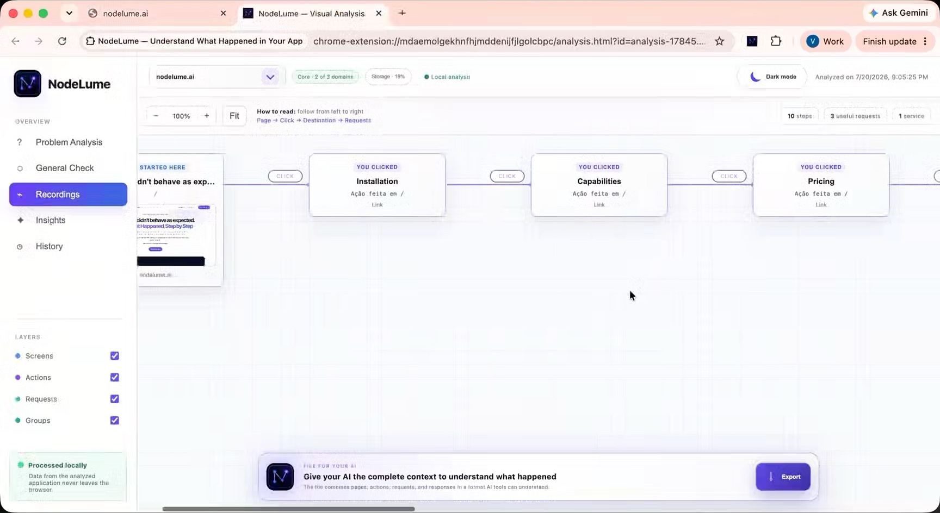This screenshot has height=513, width=940.
Task: Click the horizontal scrollbar at the bottom
Action: 288,509
